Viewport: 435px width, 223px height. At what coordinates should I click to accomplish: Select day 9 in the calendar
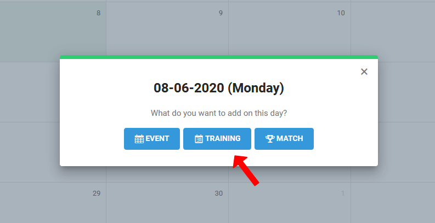pyautogui.click(x=167, y=30)
